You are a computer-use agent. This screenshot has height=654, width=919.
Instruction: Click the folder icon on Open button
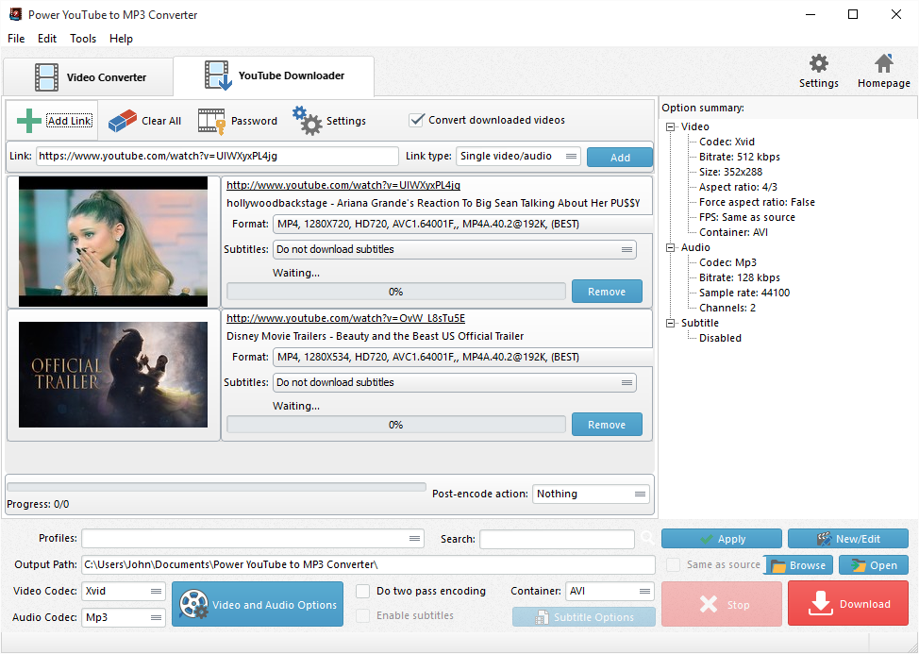[859, 565]
